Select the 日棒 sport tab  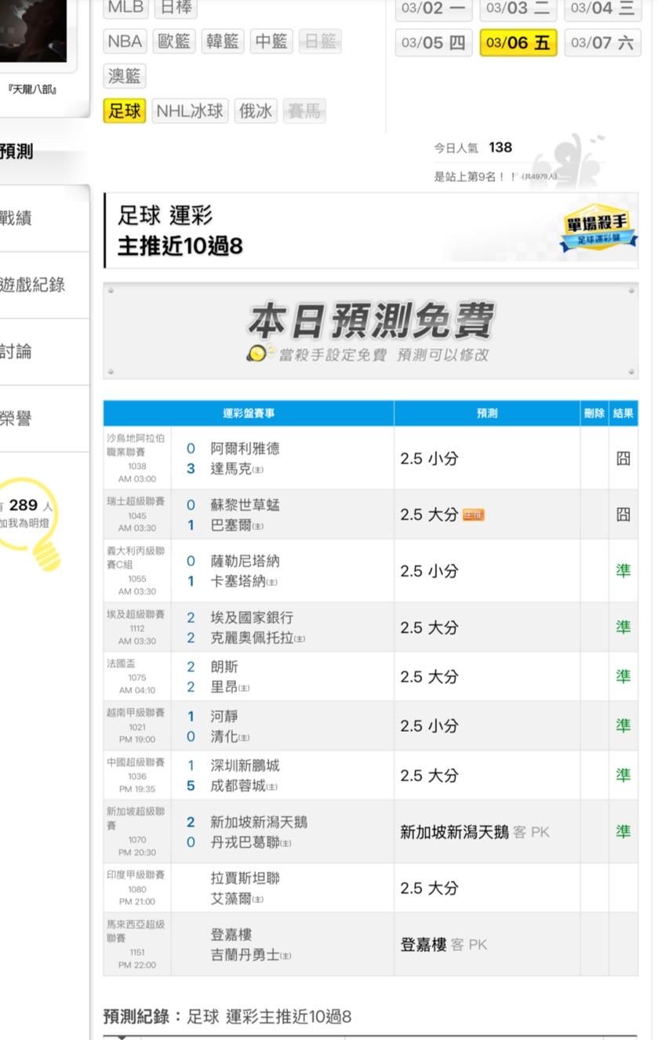175,8
